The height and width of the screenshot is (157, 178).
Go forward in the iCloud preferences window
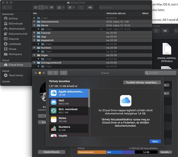point(56,73)
